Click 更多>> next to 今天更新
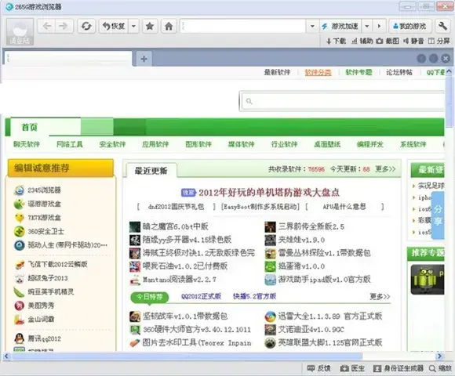 [385, 169]
